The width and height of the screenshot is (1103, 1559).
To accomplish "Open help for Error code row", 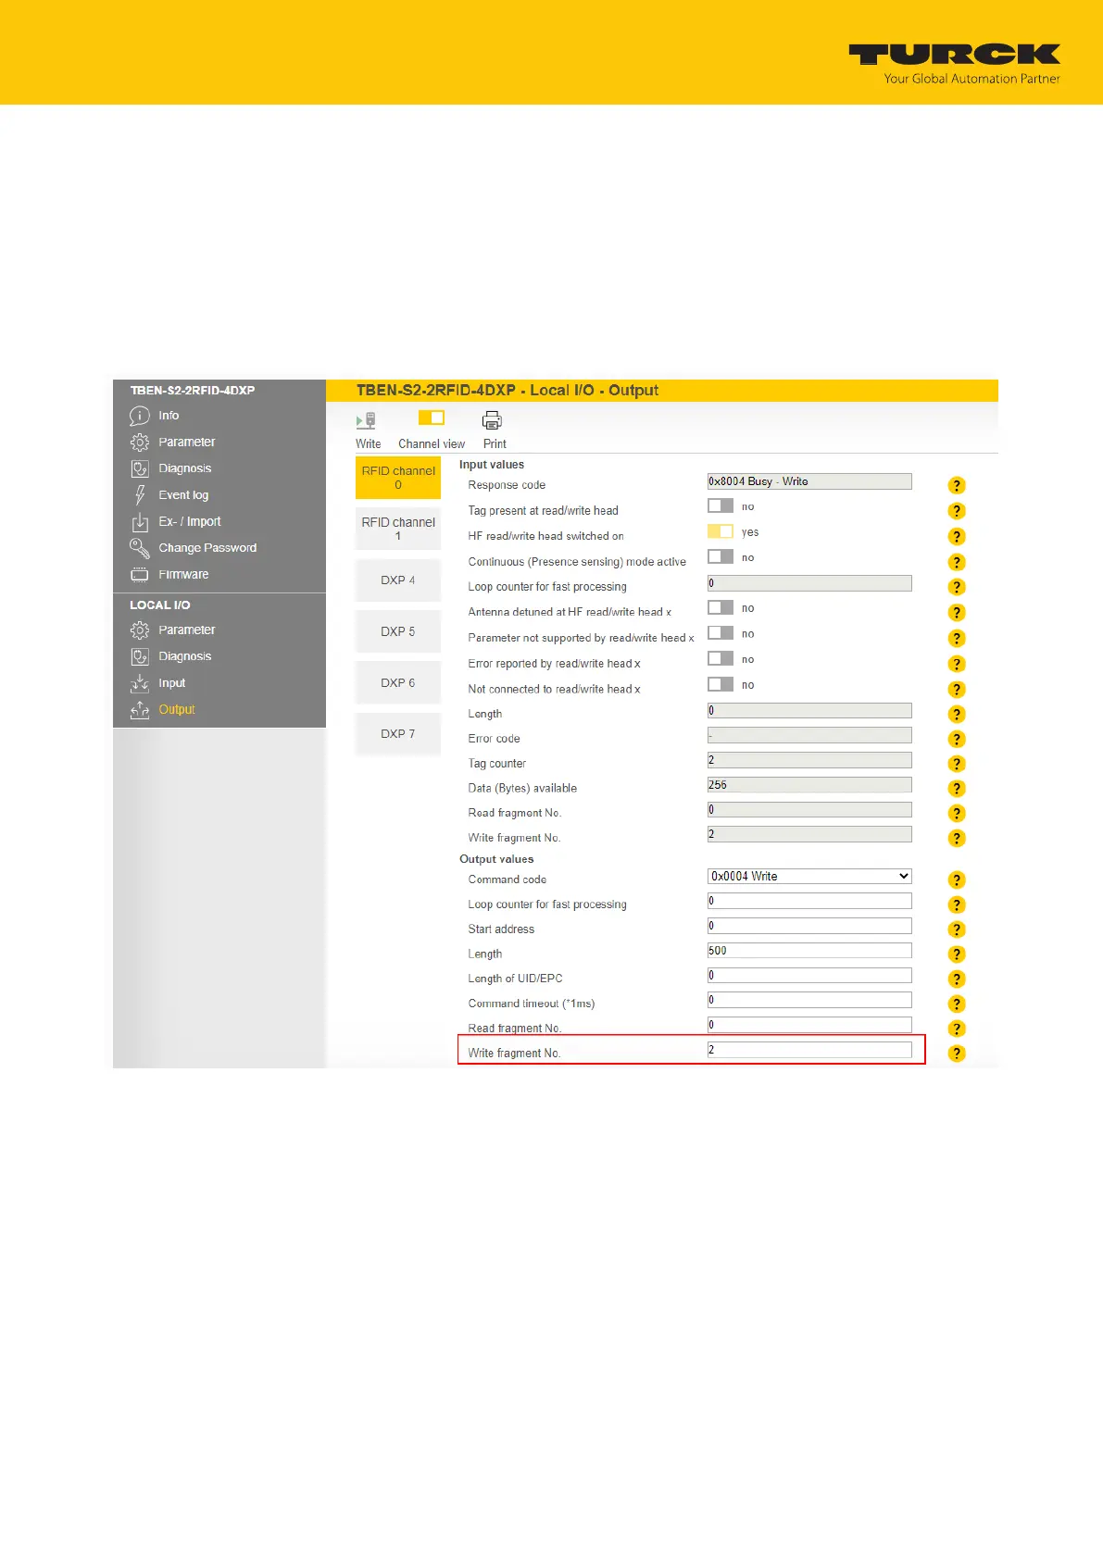I will click(957, 739).
